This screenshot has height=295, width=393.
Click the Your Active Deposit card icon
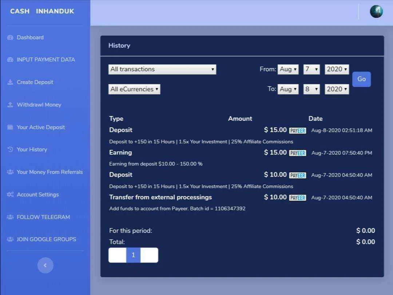[x=10, y=127]
